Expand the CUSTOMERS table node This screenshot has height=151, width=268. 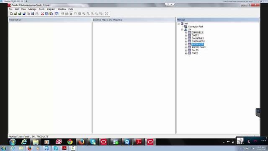(x=186, y=42)
